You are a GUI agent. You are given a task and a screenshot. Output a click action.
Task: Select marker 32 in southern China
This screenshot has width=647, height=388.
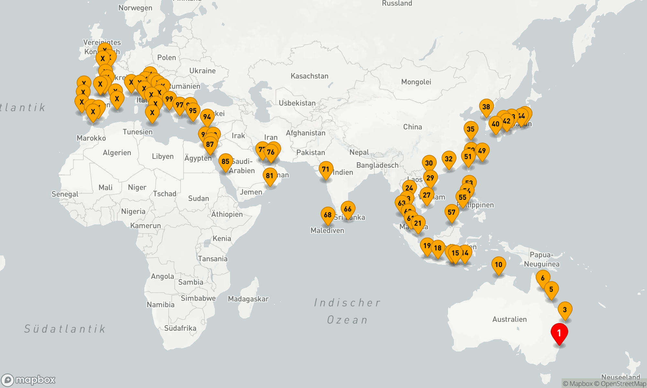point(449,159)
